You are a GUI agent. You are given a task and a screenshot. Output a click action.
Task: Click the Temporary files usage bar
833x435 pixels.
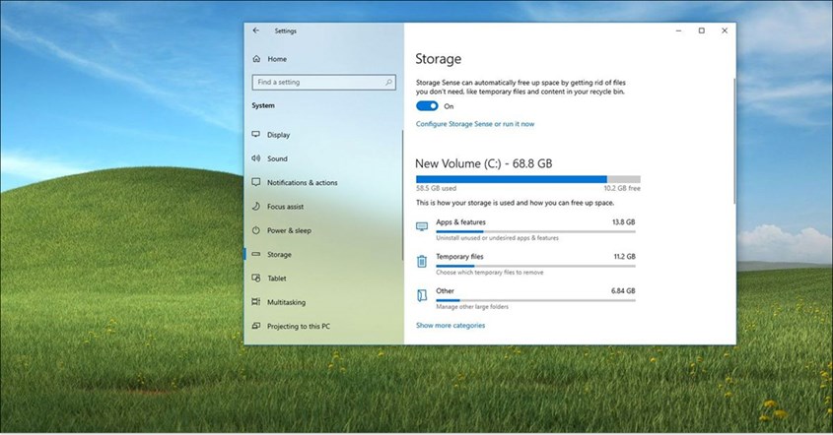(535, 266)
